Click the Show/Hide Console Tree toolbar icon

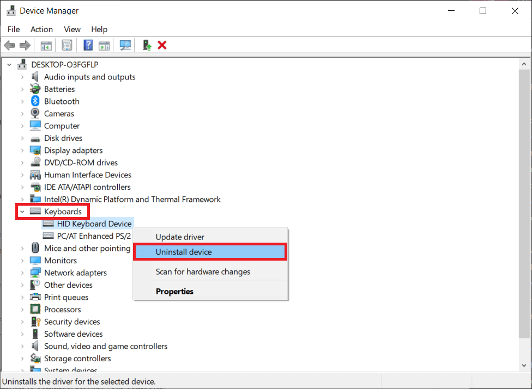pos(46,45)
